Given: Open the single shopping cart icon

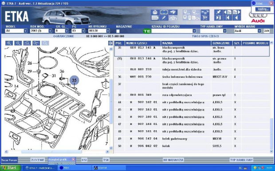Looking at the screenshot, I should coord(205,18).
